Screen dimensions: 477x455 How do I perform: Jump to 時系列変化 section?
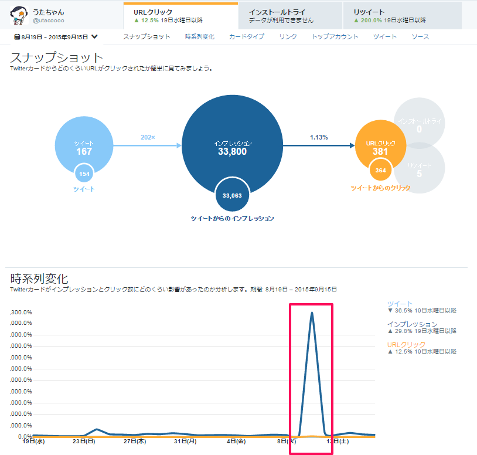pos(200,37)
